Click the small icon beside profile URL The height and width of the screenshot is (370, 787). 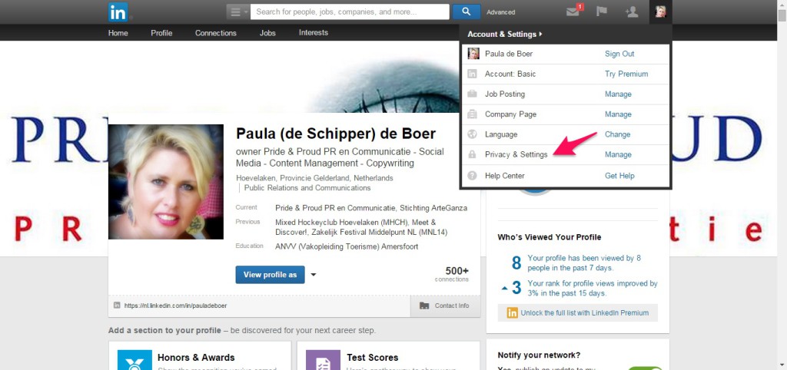(117, 305)
